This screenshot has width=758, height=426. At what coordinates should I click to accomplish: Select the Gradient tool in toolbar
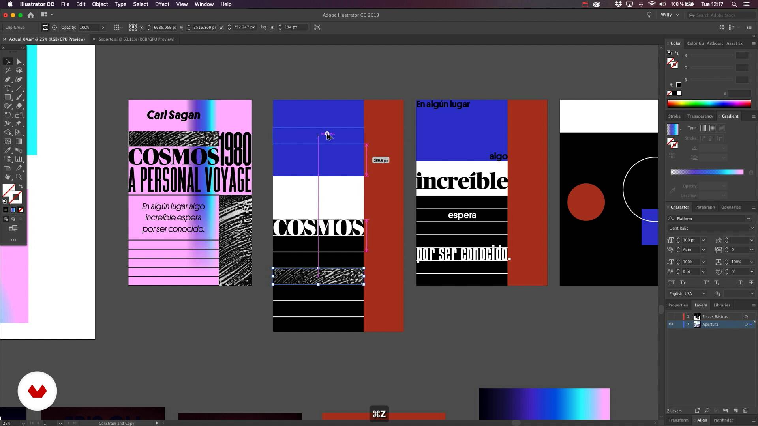(x=19, y=141)
